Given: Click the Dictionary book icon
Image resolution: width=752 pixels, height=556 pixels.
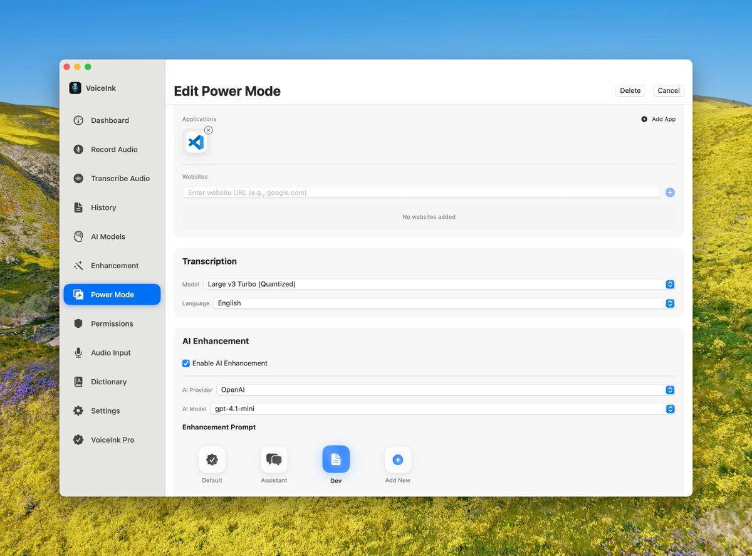Looking at the screenshot, I should pyautogui.click(x=78, y=382).
